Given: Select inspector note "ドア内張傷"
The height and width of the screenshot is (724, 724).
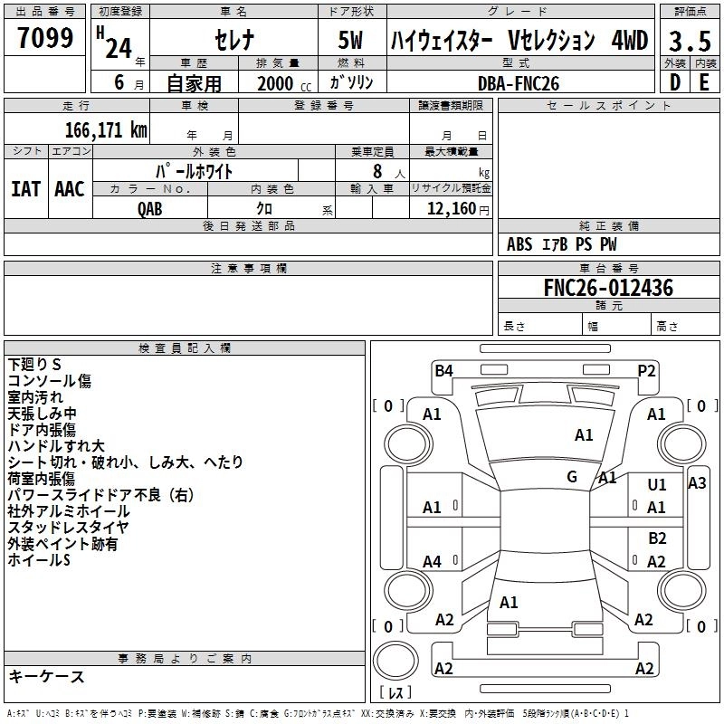Looking at the screenshot, I should click(x=42, y=429).
